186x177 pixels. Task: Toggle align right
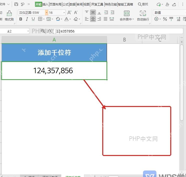99,19
